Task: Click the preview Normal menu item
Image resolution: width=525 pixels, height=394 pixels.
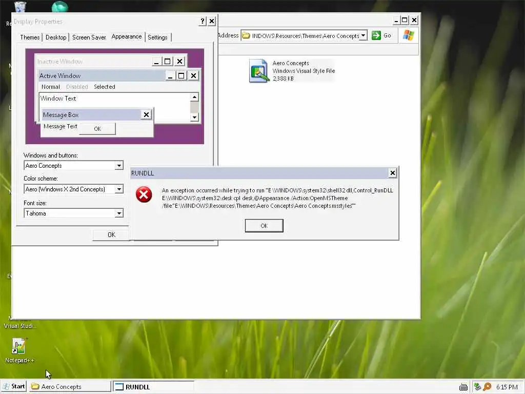Action: pos(51,87)
